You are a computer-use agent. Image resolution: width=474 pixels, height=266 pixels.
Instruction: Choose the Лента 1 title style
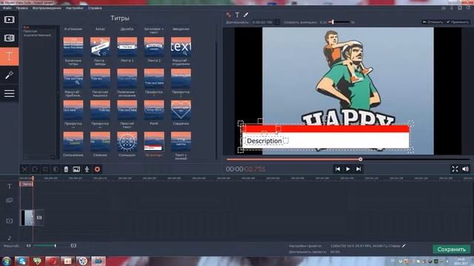[x=127, y=47]
